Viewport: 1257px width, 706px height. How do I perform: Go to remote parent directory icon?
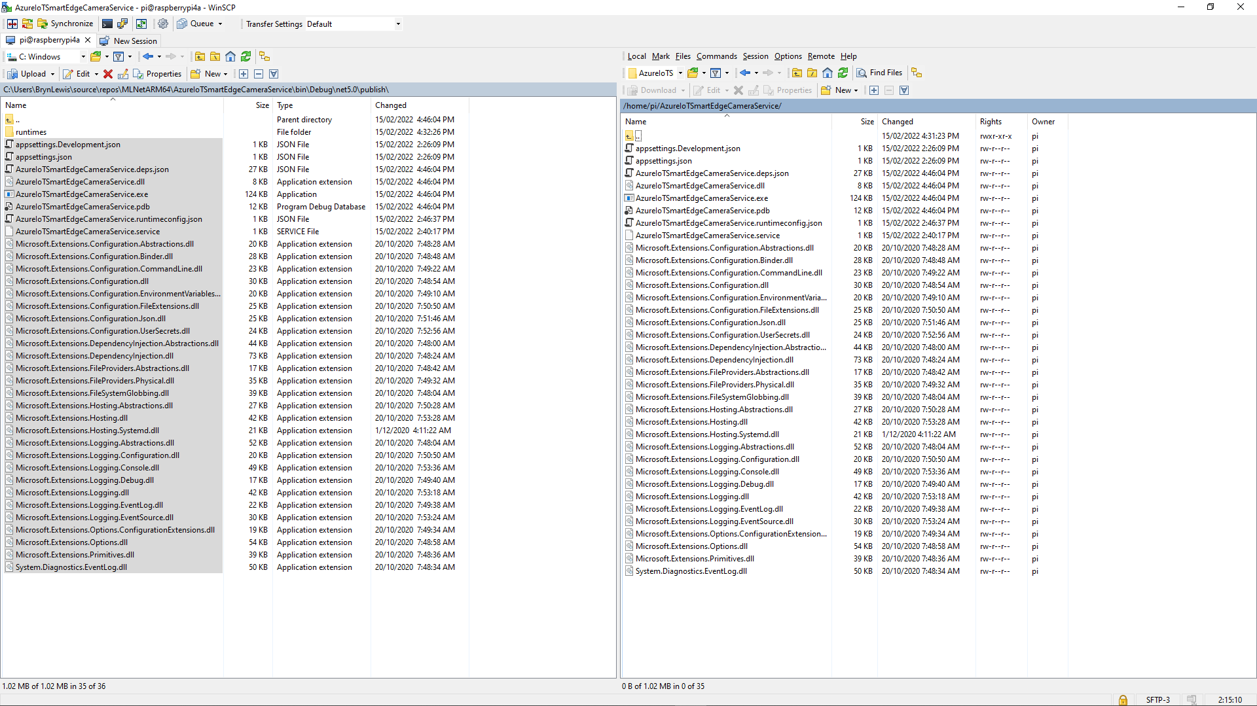tap(797, 73)
